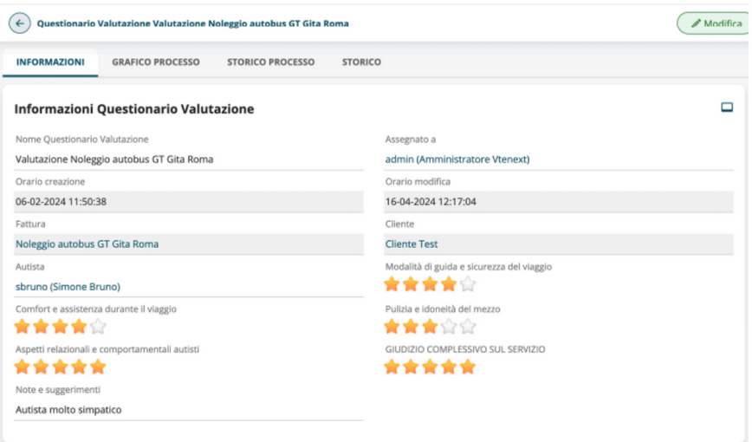Screen dimensions: 752x442
Task: Click the first star under Comfort e assistenza
Action: click(x=23, y=327)
